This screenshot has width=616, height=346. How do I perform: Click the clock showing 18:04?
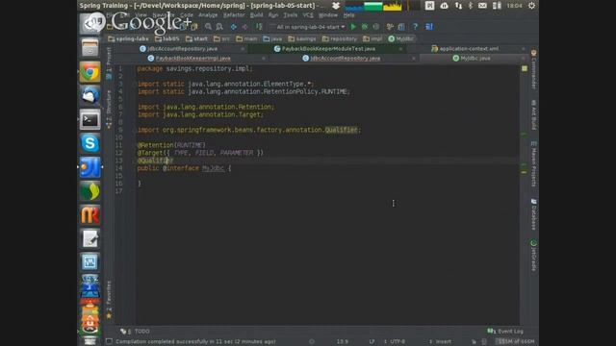click(x=514, y=6)
